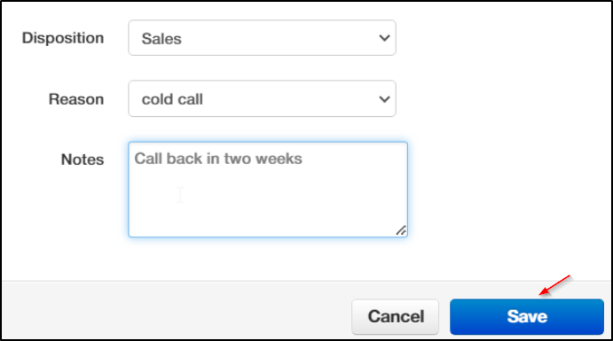The width and height of the screenshot is (613, 341).
Task: Click the I-beam cursor inside Notes
Action: pyautogui.click(x=180, y=194)
